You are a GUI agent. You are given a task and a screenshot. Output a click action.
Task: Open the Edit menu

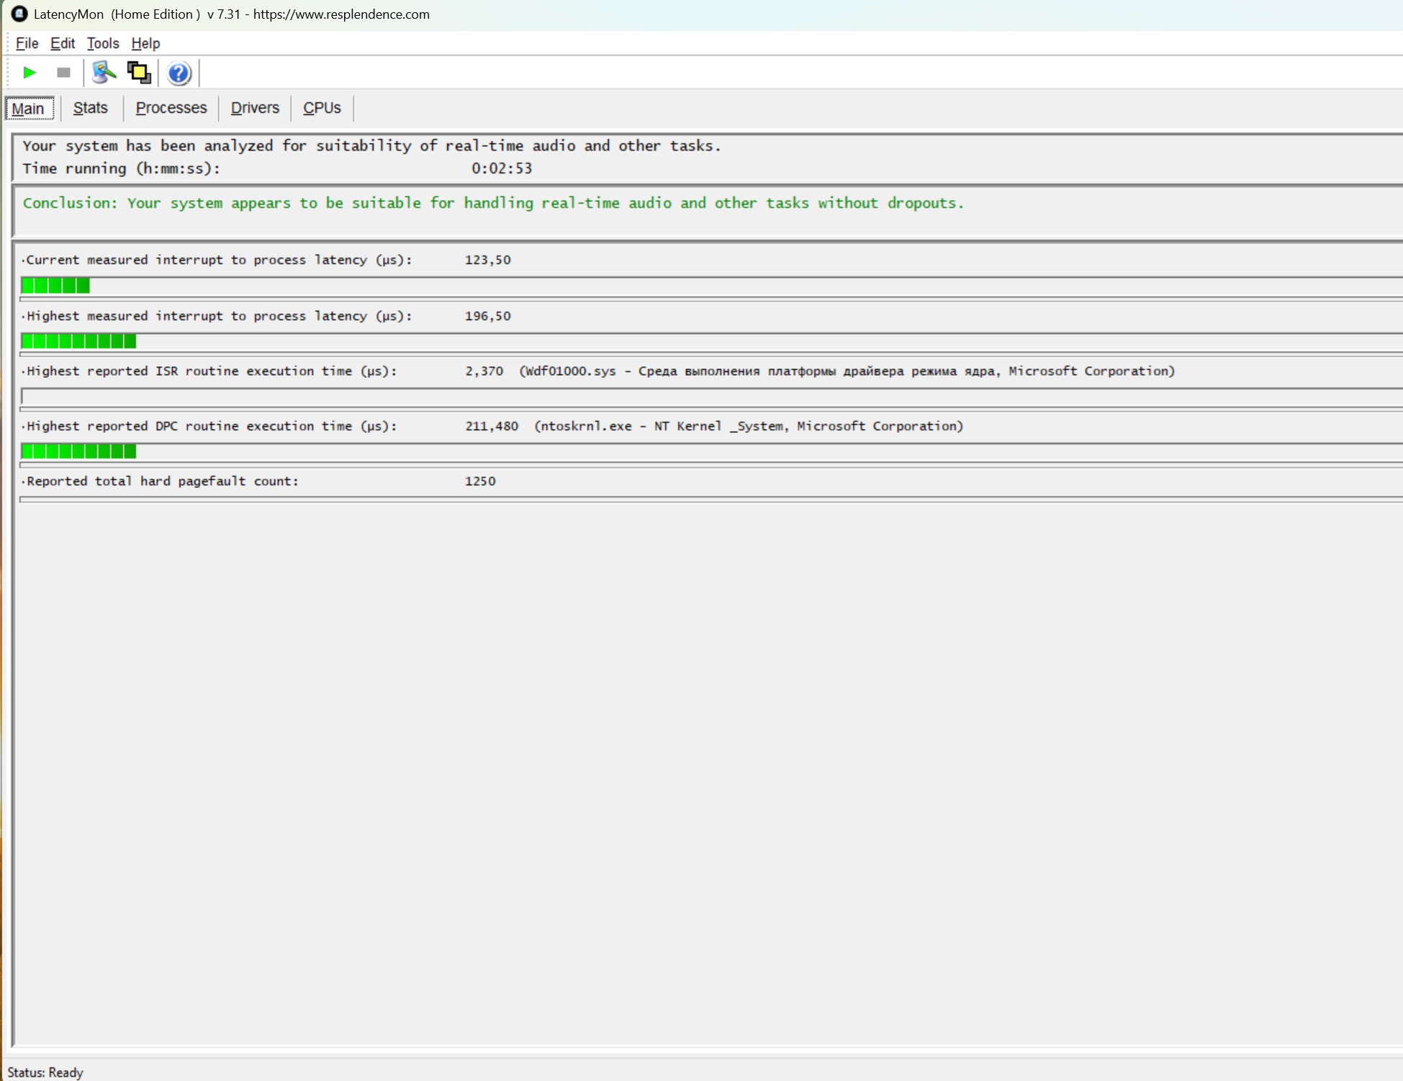tap(63, 43)
